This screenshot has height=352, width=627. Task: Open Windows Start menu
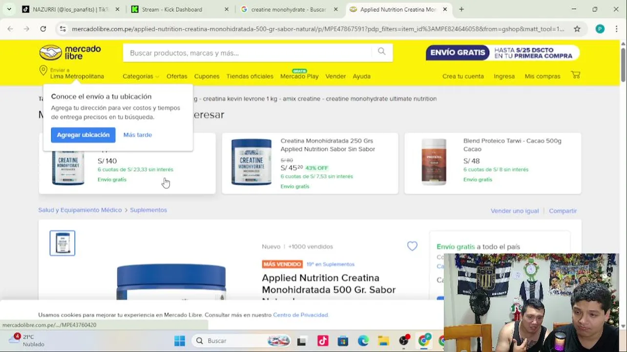180,341
